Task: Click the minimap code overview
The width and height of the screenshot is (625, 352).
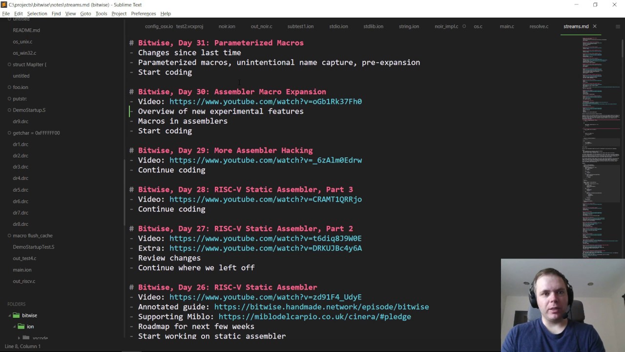Action: tap(601, 147)
